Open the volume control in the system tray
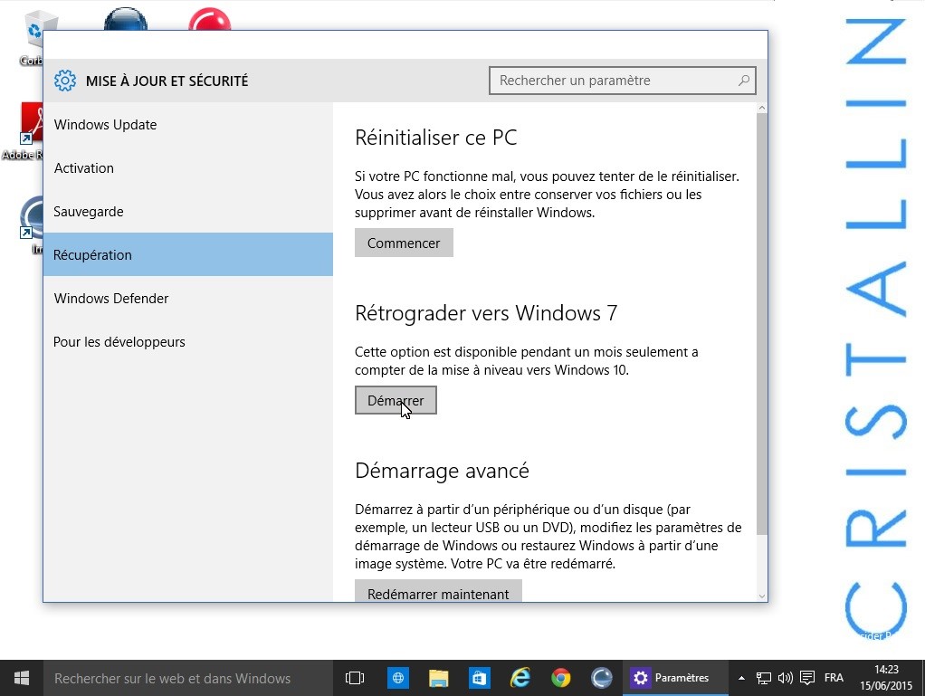The width and height of the screenshot is (925, 696). (786, 678)
